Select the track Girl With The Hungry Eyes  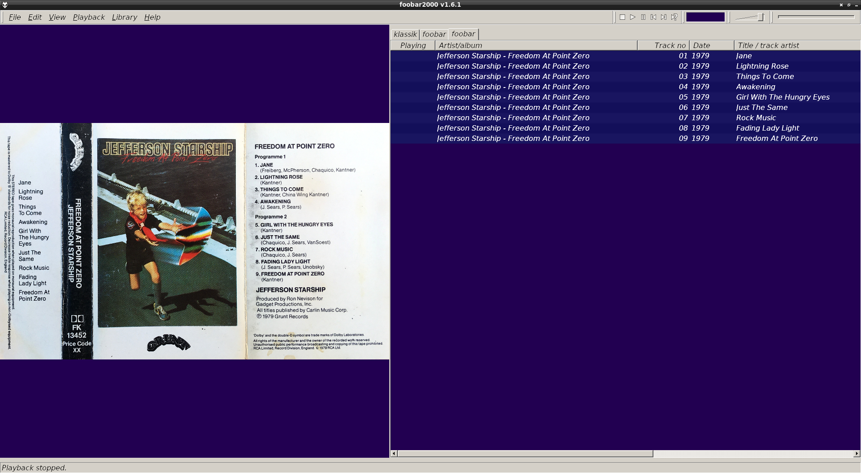pyautogui.click(x=783, y=97)
